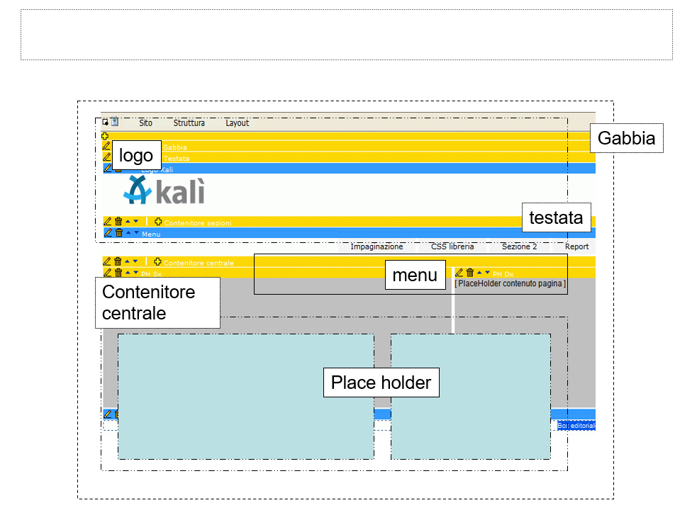Move PH Sx up with the arrow
The image size is (697, 527).
pos(128,272)
